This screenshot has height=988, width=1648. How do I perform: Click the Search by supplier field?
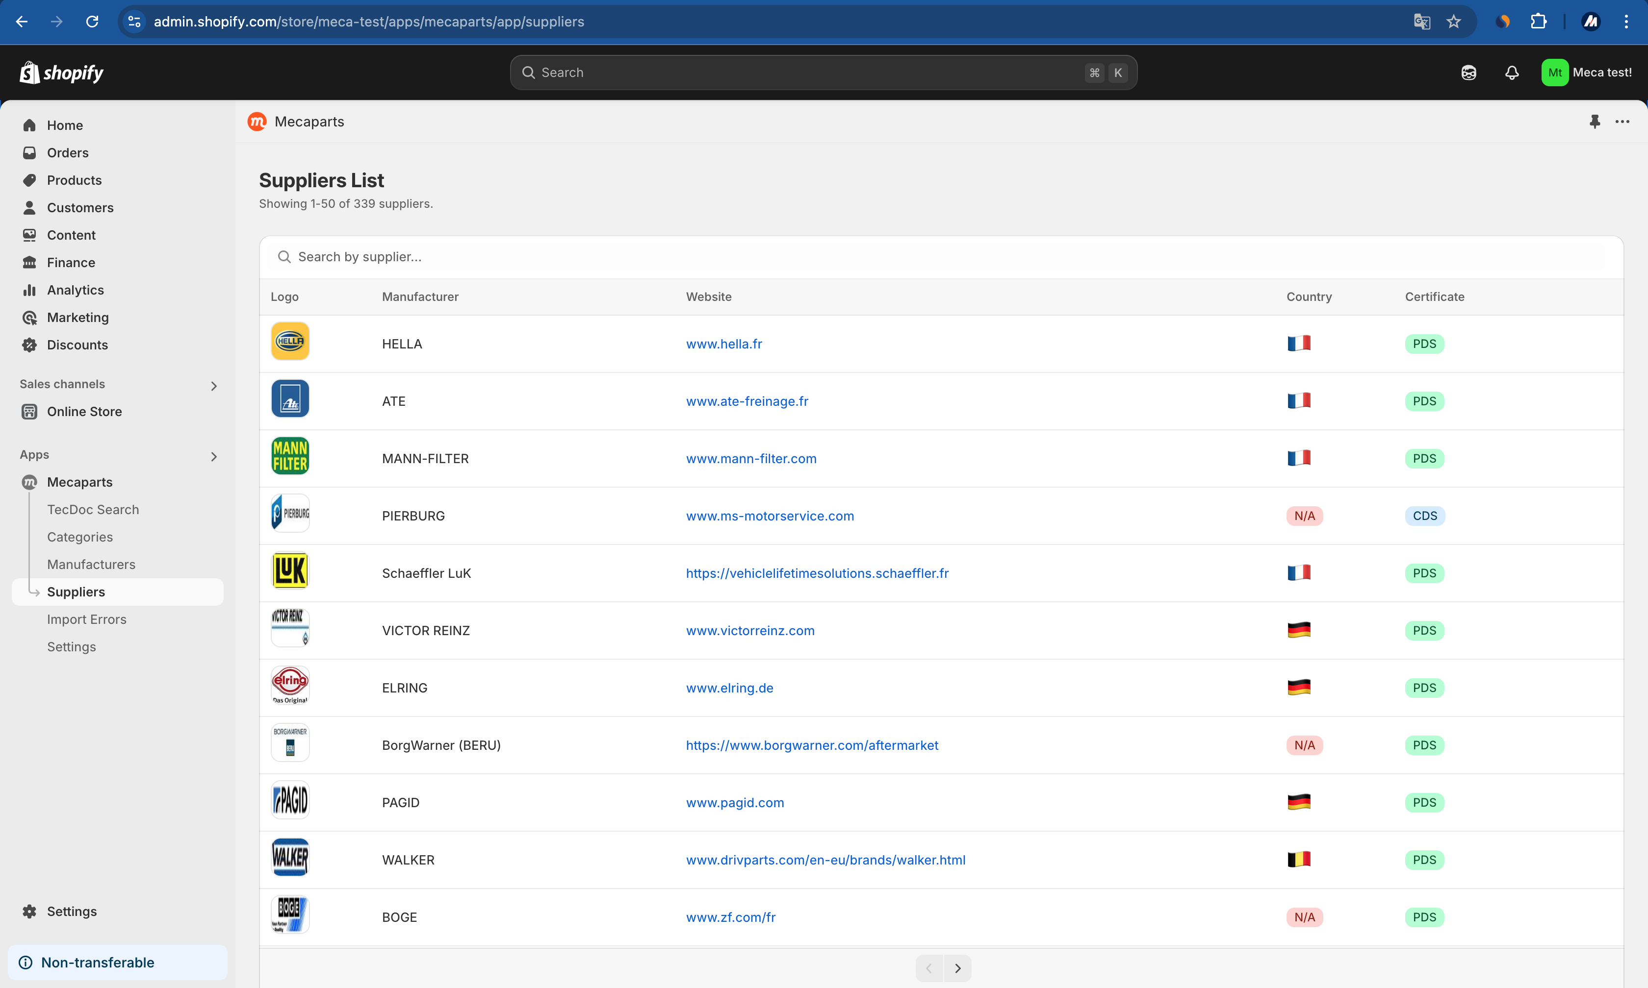[x=941, y=257]
